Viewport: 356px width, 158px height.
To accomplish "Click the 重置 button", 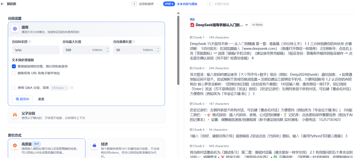I will point(41,99).
